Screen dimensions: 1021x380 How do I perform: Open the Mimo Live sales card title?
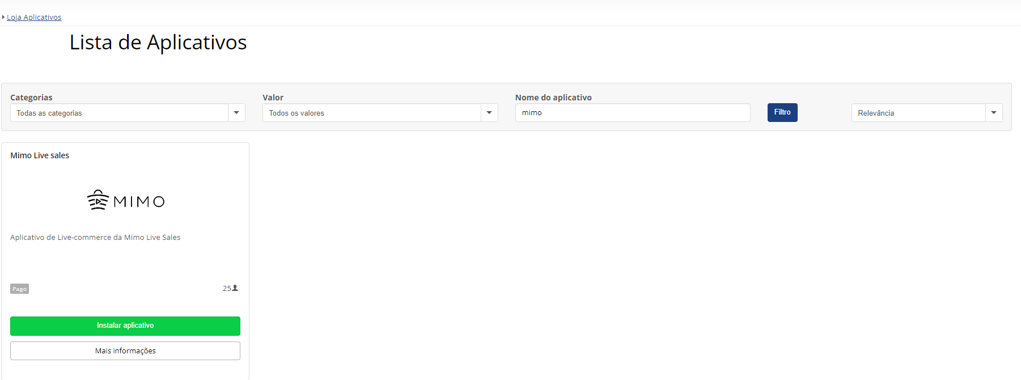pos(40,155)
